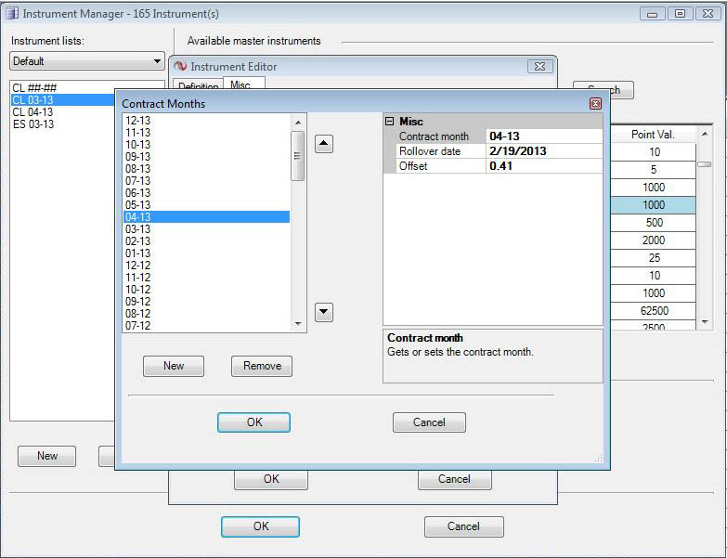Viewport: 727px width, 558px height.
Task: Select contract month 10-12
Action: tap(207, 289)
